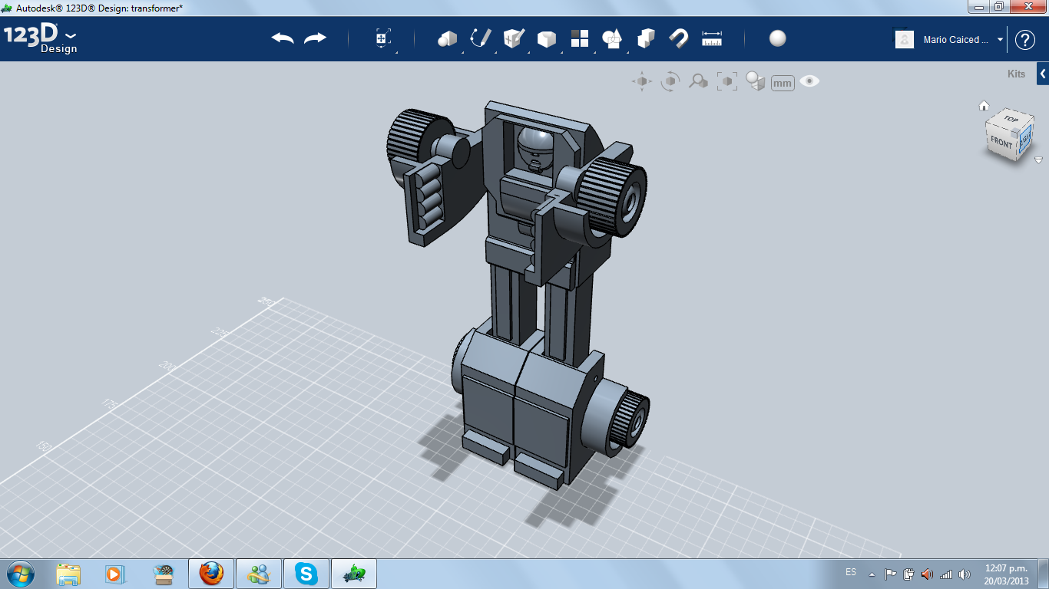Open the Transform tool
This screenshot has width=1049, height=589.
pyautogui.click(x=382, y=38)
